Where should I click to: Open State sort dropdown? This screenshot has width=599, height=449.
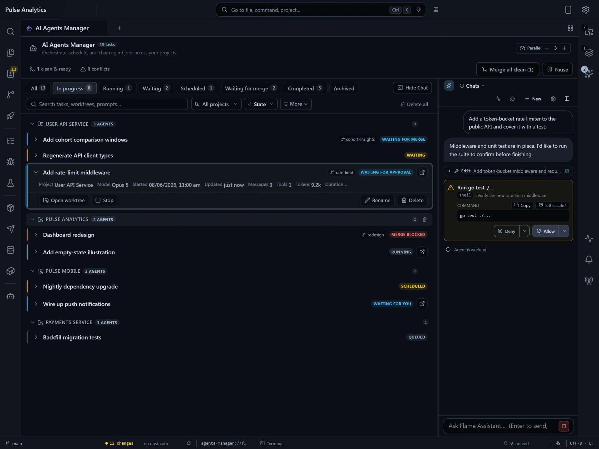[x=261, y=104]
